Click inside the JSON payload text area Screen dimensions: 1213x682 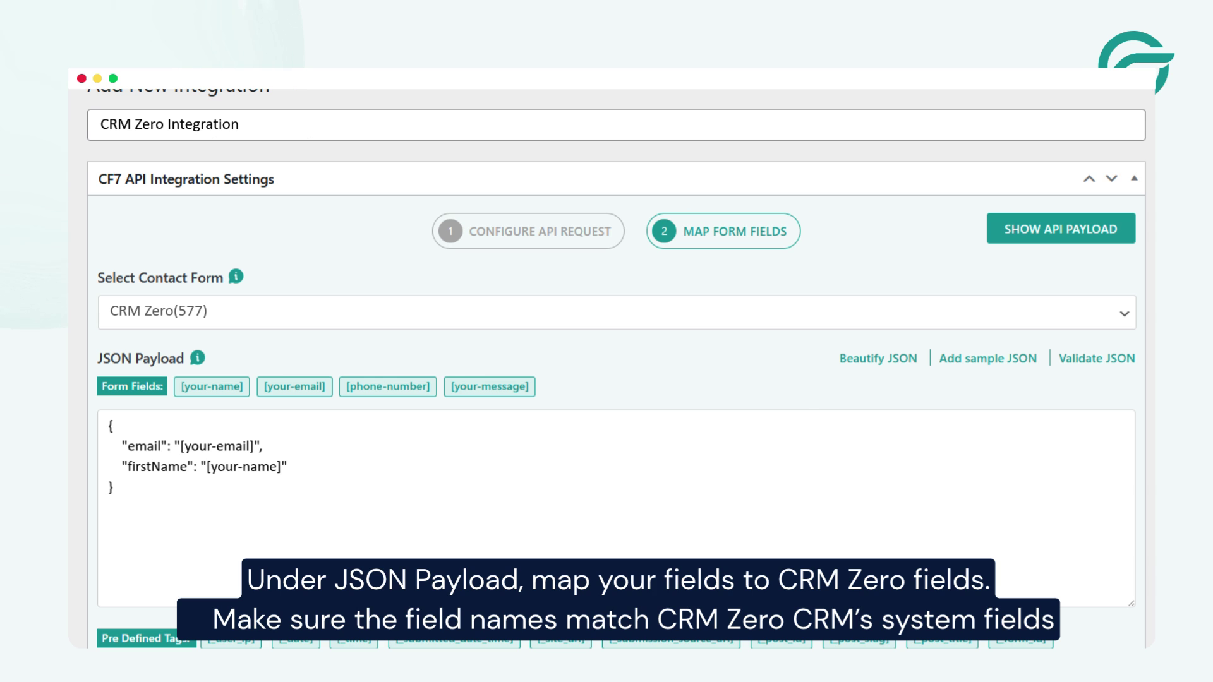coord(616,508)
